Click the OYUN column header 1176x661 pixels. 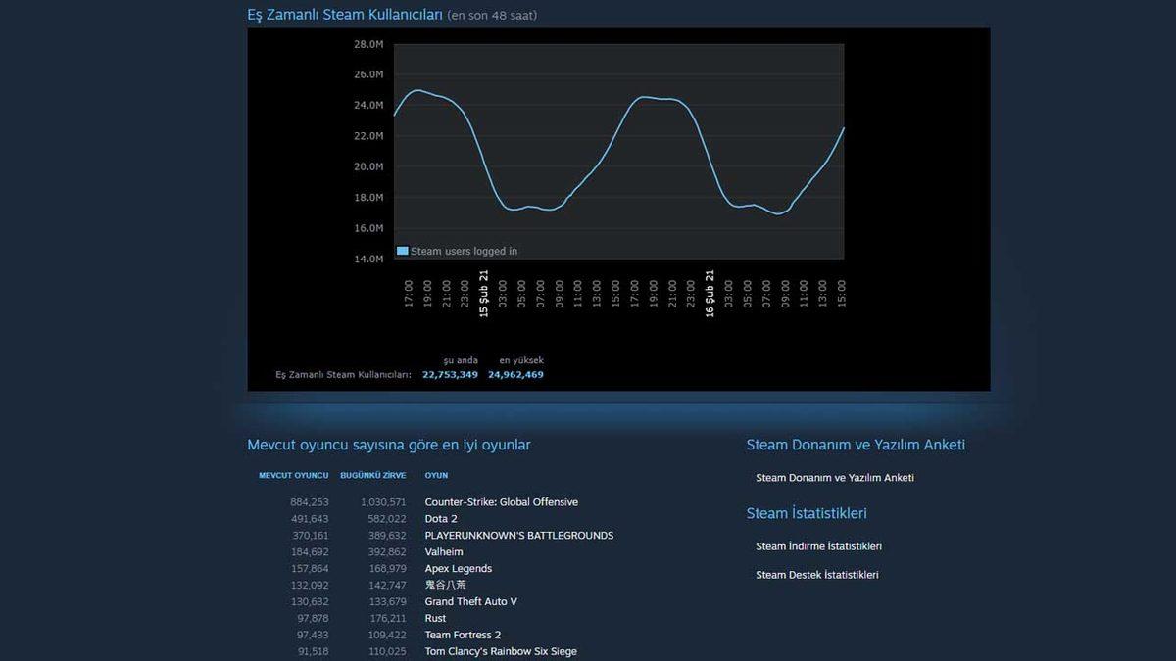tap(436, 475)
